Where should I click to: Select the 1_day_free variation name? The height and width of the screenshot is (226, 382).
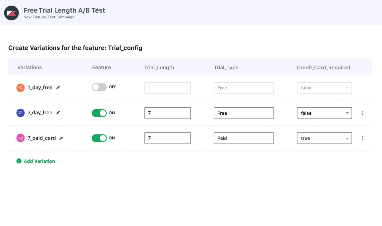pos(40,87)
